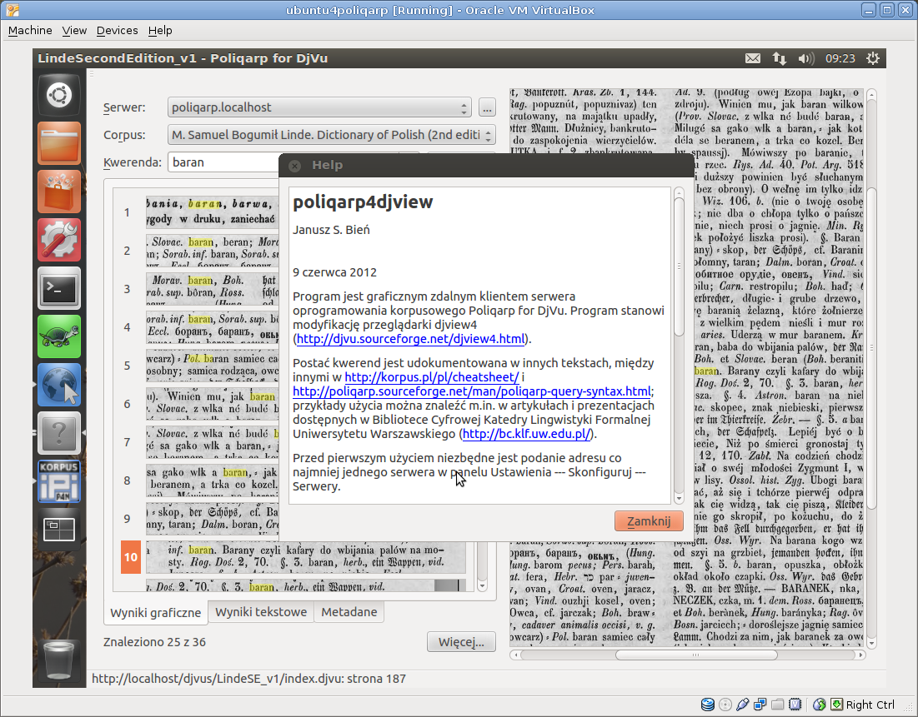Click the green arrow keyboard capture icon
The width and height of the screenshot is (918, 717).
pyautogui.click(x=836, y=705)
